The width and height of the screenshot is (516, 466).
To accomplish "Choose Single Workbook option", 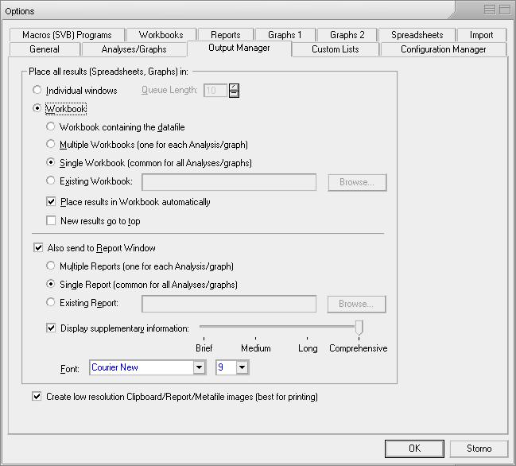I will point(50,162).
